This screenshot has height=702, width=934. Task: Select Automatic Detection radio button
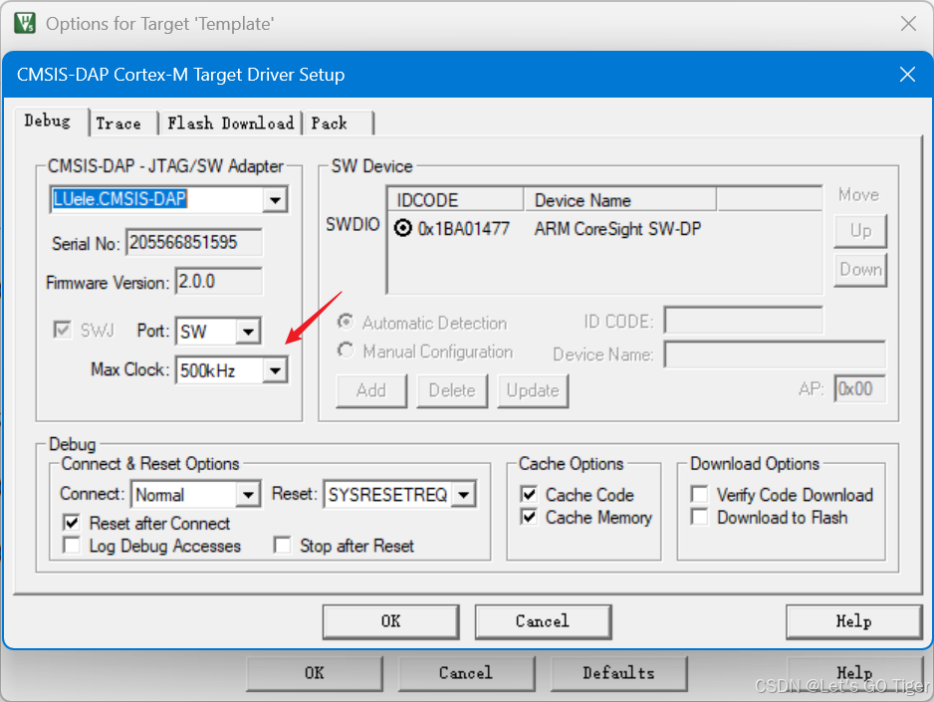pos(346,322)
